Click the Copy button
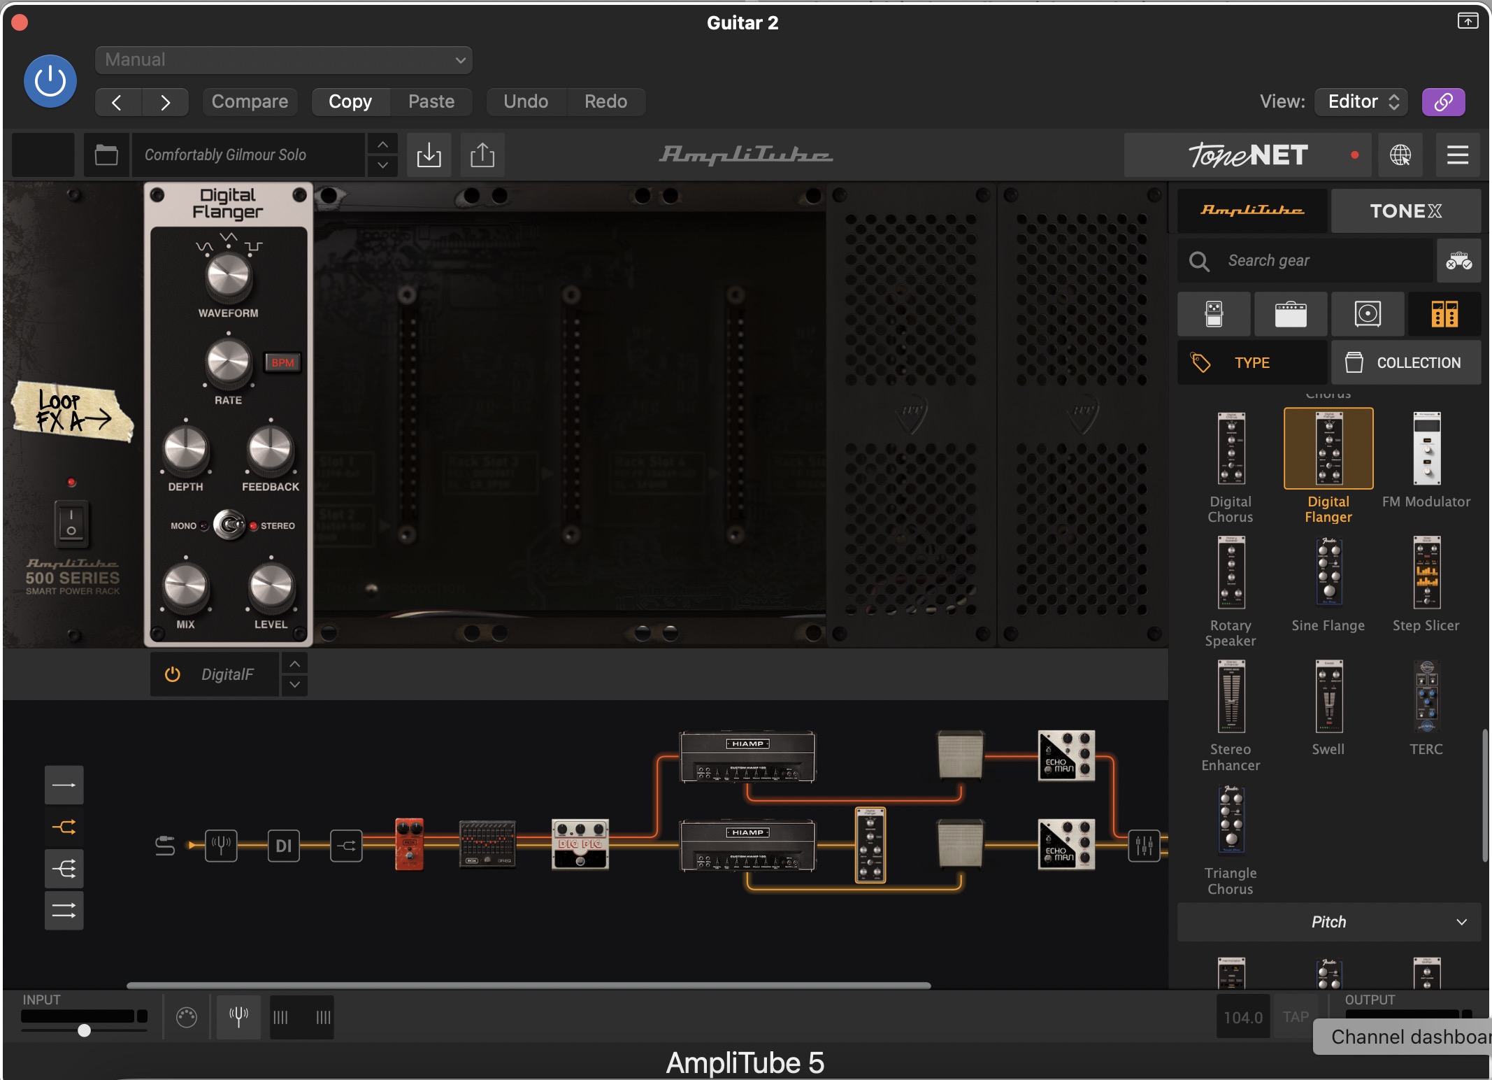 pyautogui.click(x=350, y=102)
